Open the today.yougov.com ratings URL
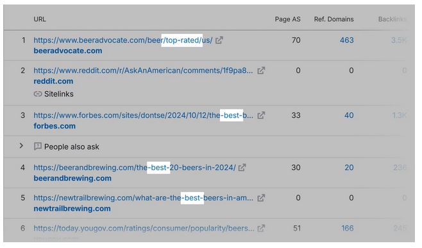Image resolution: width=422 pixels, height=248 pixels. tap(144, 228)
